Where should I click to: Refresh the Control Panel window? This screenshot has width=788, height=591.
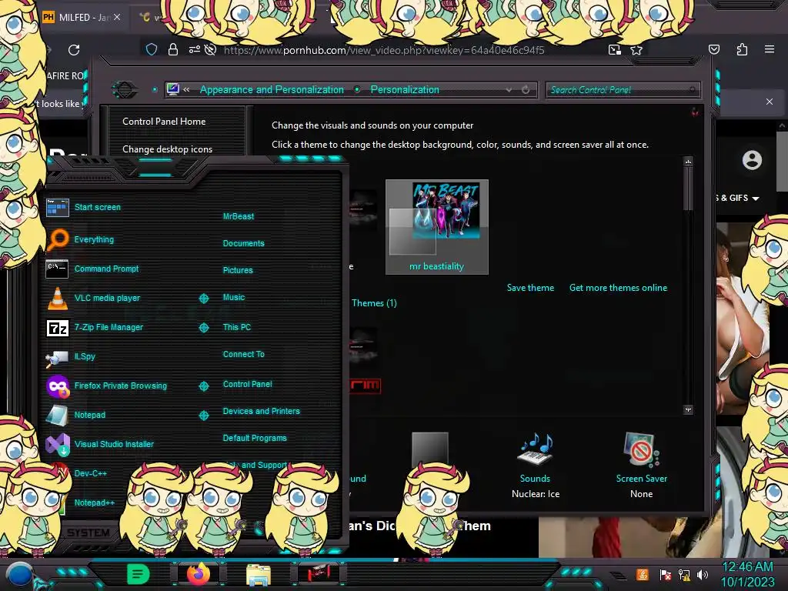[x=526, y=90]
